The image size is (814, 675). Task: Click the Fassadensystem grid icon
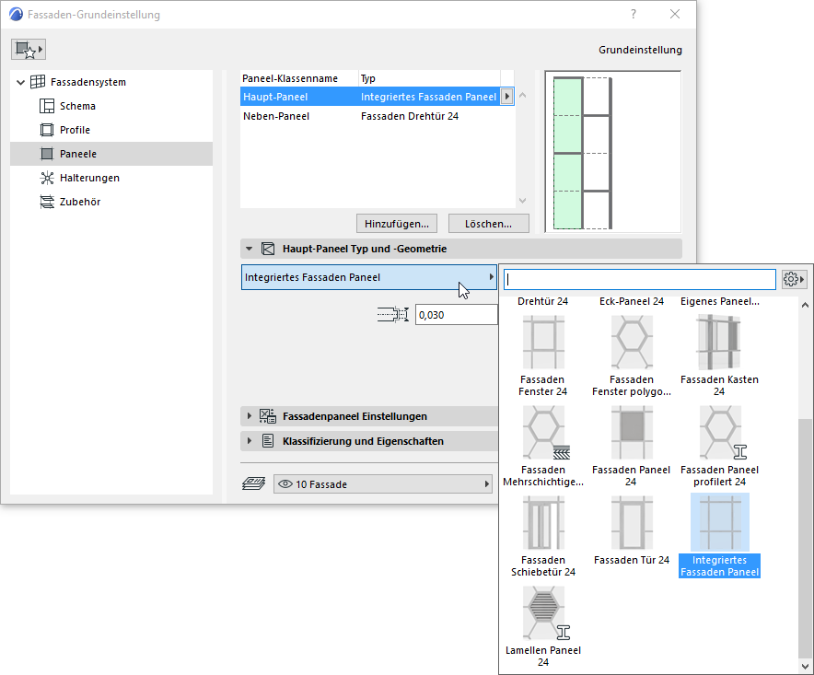[38, 82]
